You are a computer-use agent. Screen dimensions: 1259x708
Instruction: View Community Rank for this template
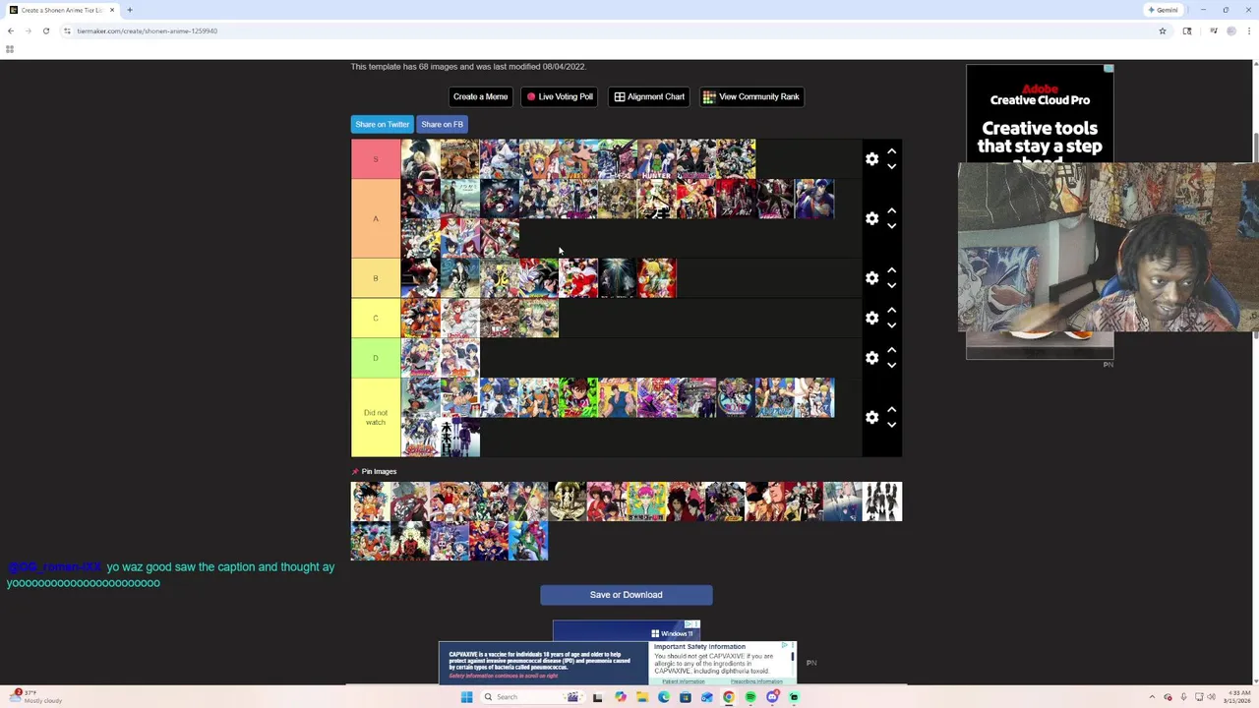[751, 96]
